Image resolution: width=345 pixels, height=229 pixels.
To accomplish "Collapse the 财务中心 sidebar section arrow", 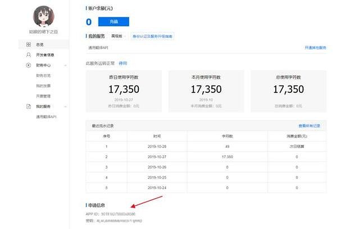I will [65, 65].
